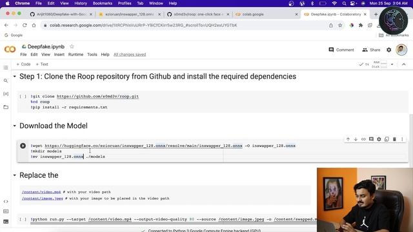Open the Apple menu
The image size is (413, 232).
click(8, 3)
